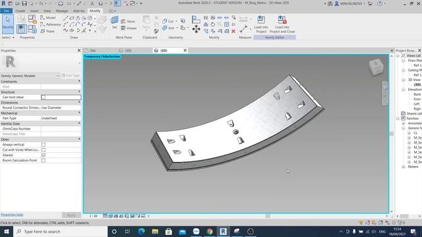
Task: Close the Properties palette
Action: pyautogui.click(x=79, y=51)
